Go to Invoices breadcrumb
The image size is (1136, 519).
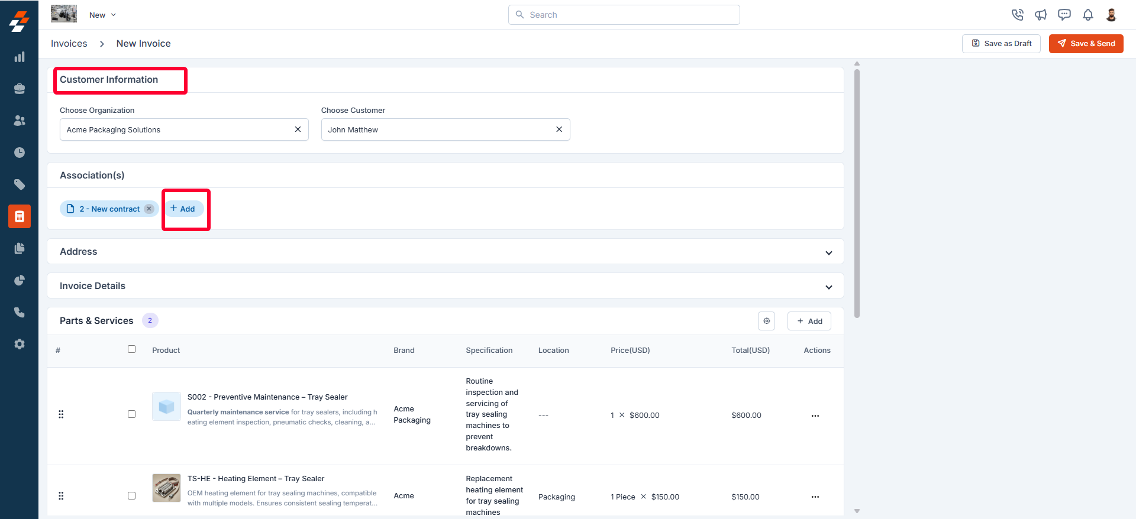point(69,44)
